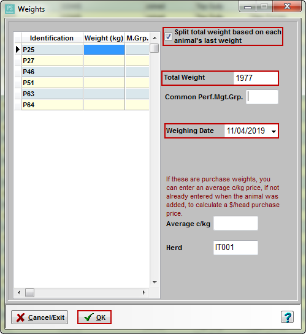Click the Weight (kg) column header
This screenshot has height=334, width=306.
104,38
